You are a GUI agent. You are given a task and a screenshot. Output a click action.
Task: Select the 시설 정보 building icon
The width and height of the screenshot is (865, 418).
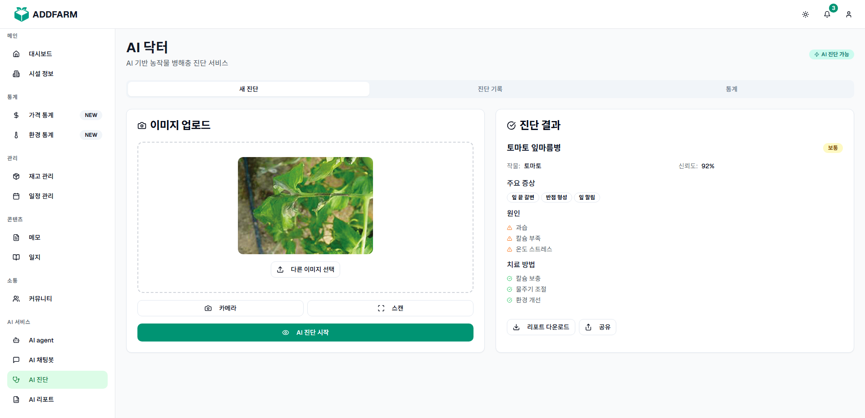pyautogui.click(x=16, y=73)
